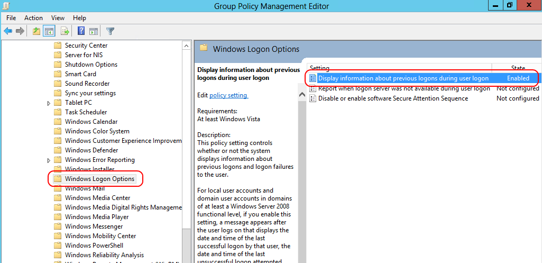Screen dimensions: 542x263
Task: Open the File menu
Action: coord(12,18)
